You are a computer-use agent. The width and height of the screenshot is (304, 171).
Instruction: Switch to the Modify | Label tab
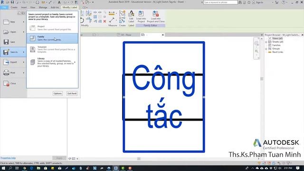click(70, 8)
